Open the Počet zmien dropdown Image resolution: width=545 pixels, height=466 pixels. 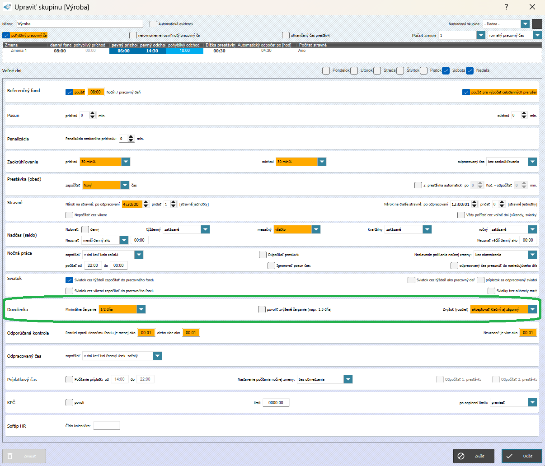coord(481,35)
